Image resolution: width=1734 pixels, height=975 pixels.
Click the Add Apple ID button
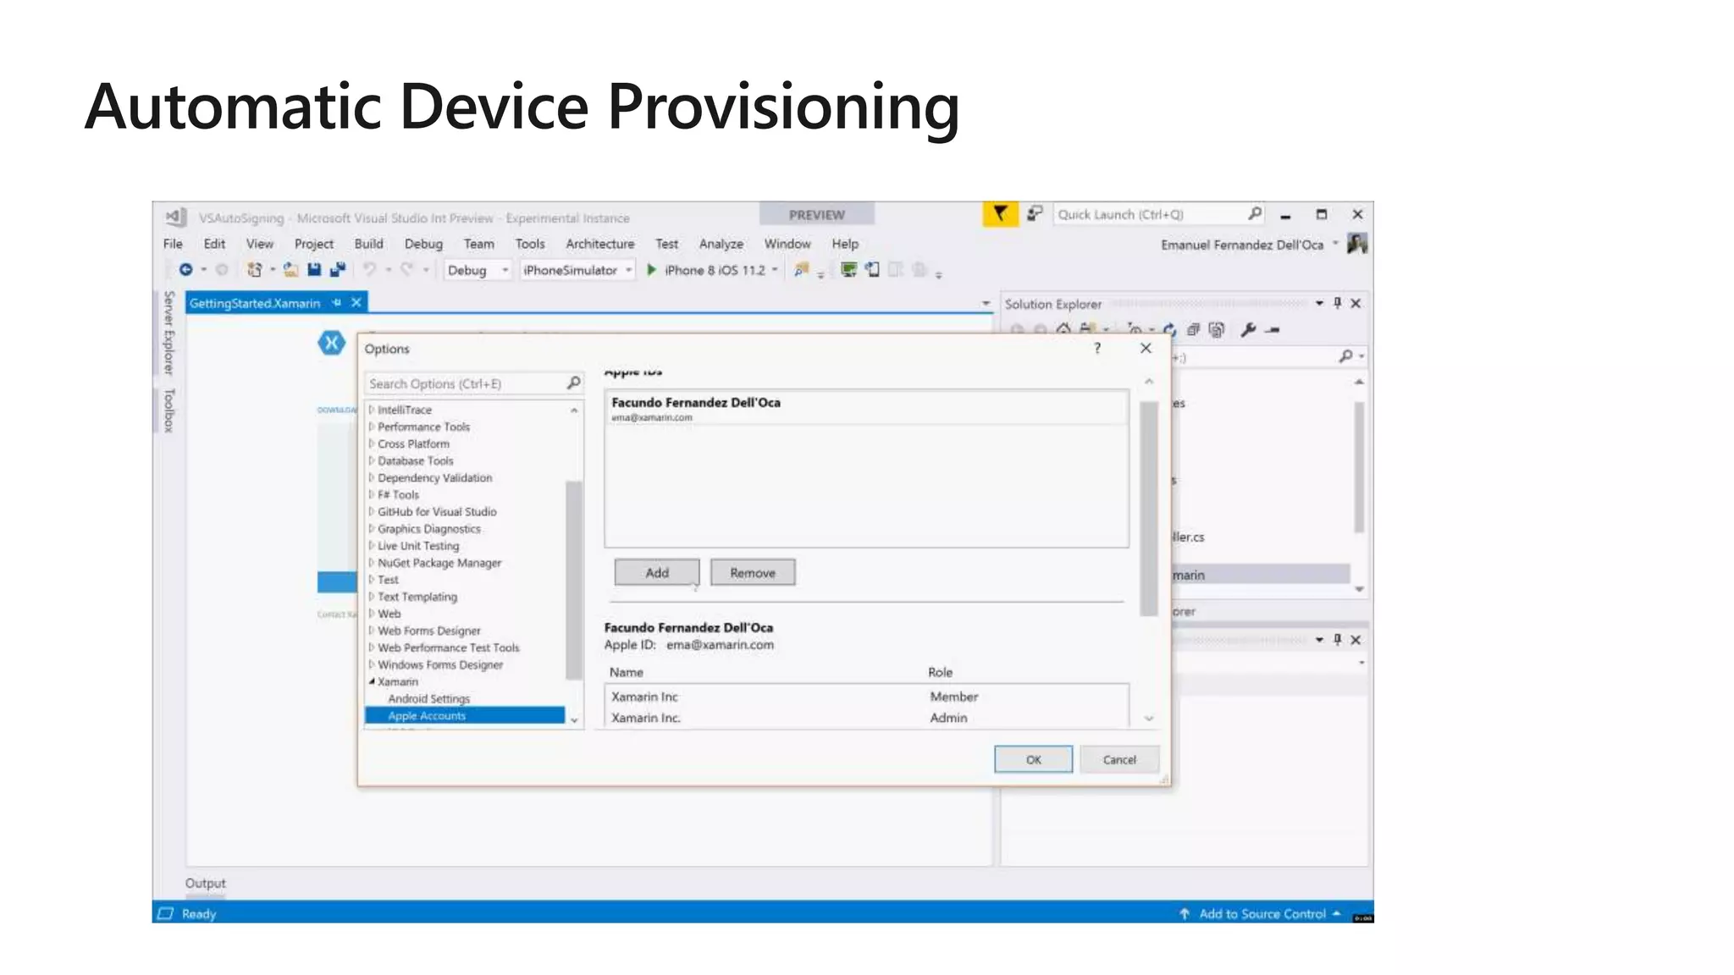(x=656, y=573)
